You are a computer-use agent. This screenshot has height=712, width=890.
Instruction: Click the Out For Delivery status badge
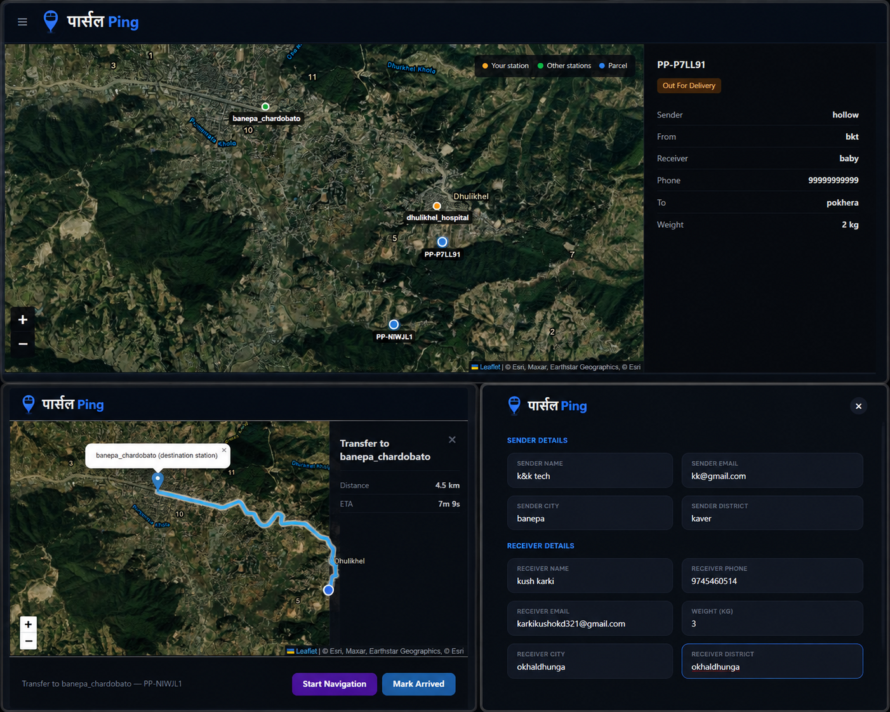tap(689, 86)
